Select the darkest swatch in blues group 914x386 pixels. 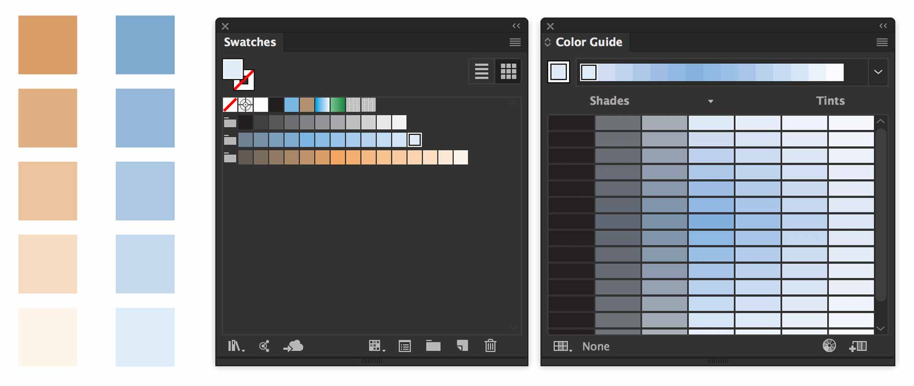pos(245,140)
